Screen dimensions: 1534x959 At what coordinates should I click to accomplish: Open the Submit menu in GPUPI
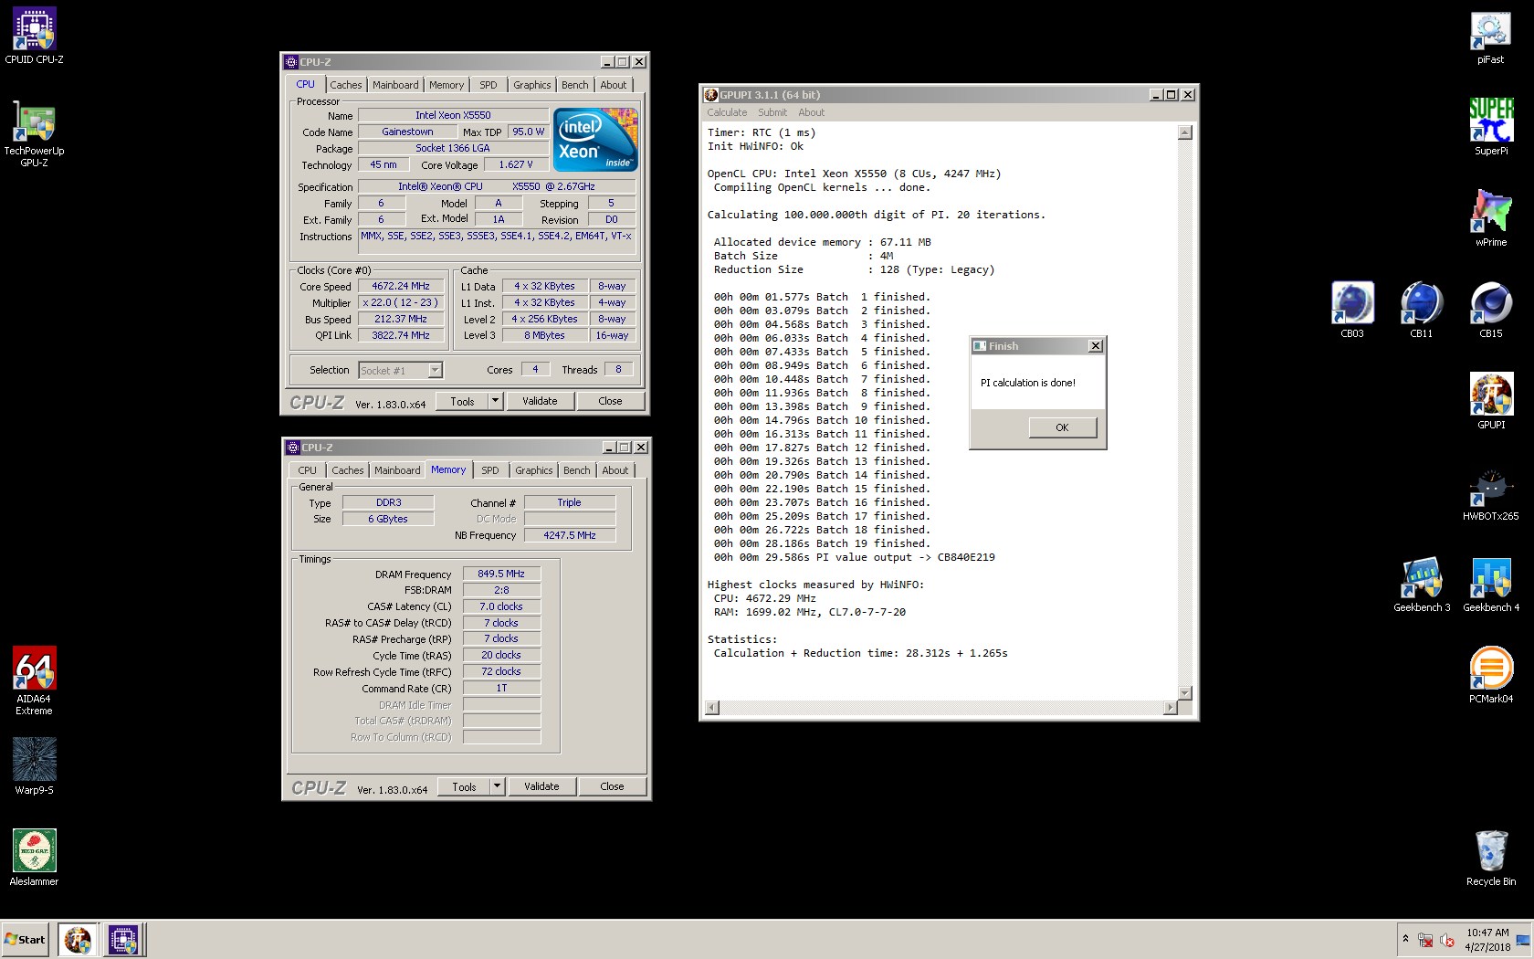pyautogui.click(x=772, y=112)
